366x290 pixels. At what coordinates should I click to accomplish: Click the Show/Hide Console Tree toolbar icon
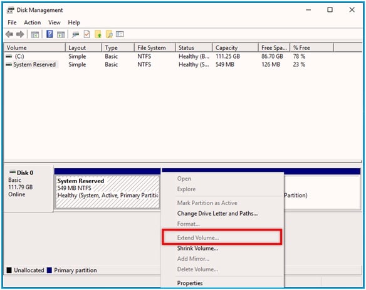pyautogui.click(x=35, y=34)
